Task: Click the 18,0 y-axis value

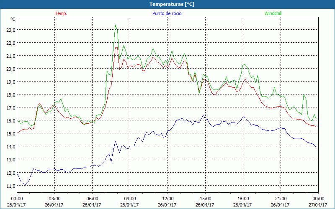Action: click(x=11, y=95)
